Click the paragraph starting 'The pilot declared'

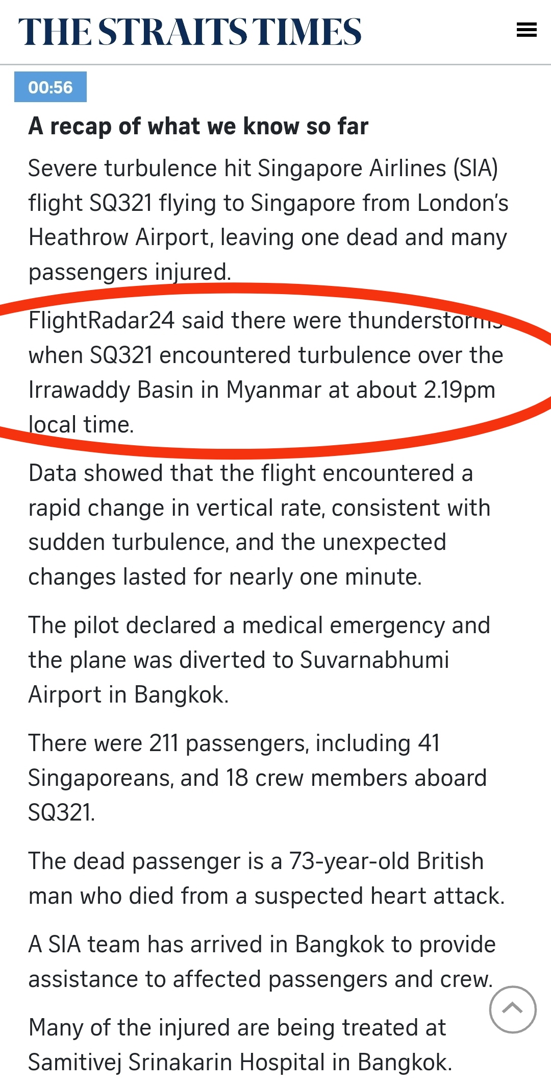coord(259,660)
